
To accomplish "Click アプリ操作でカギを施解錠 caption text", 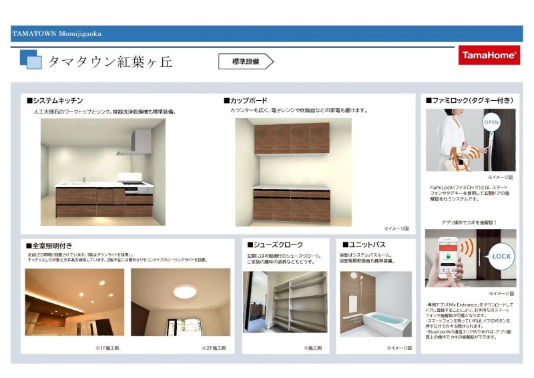I will 469,222.
